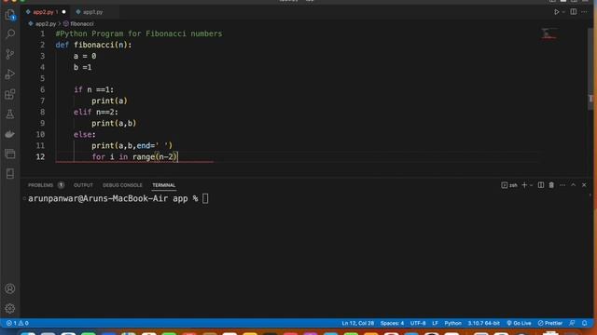
Task: Open notifications bell icon
Action: 585,323
